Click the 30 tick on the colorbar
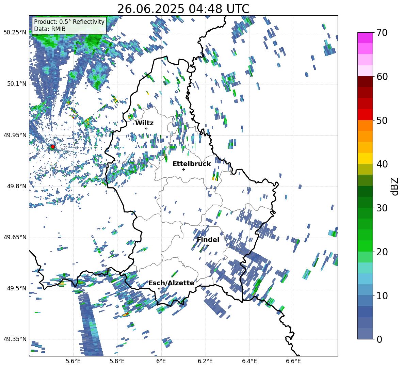 382,208
